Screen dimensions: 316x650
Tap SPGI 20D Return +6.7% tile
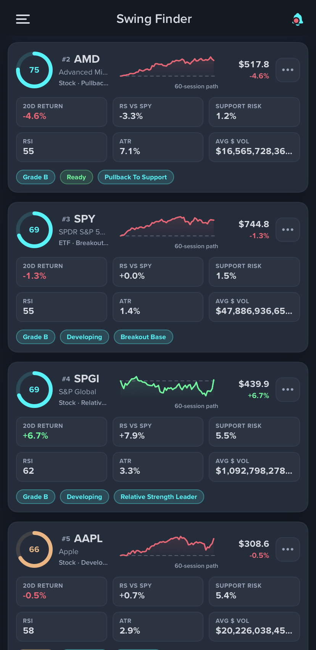[61, 432]
